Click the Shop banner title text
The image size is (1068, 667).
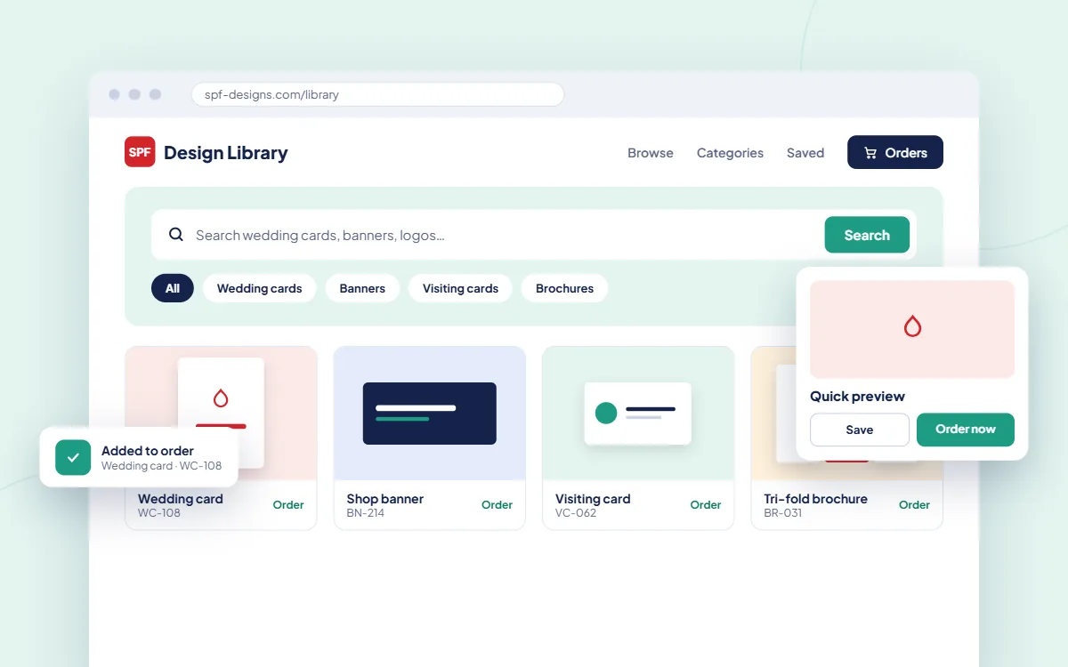pos(385,499)
